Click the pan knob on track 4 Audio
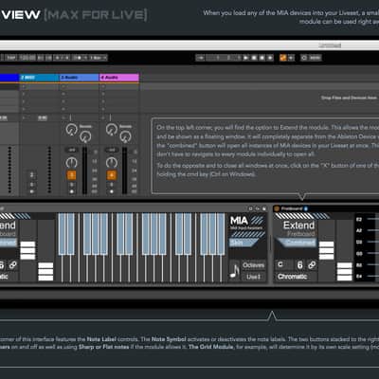Viewport: 379px width, 379px height. [112, 163]
